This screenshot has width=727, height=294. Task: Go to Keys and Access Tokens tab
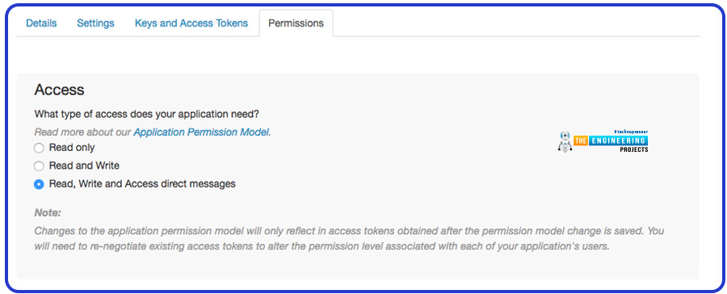pos(191,23)
